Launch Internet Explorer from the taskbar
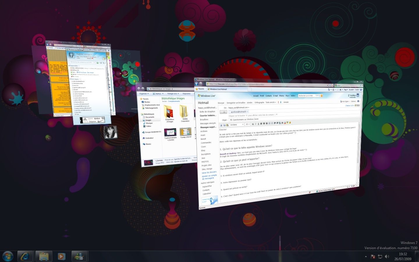 25,256
